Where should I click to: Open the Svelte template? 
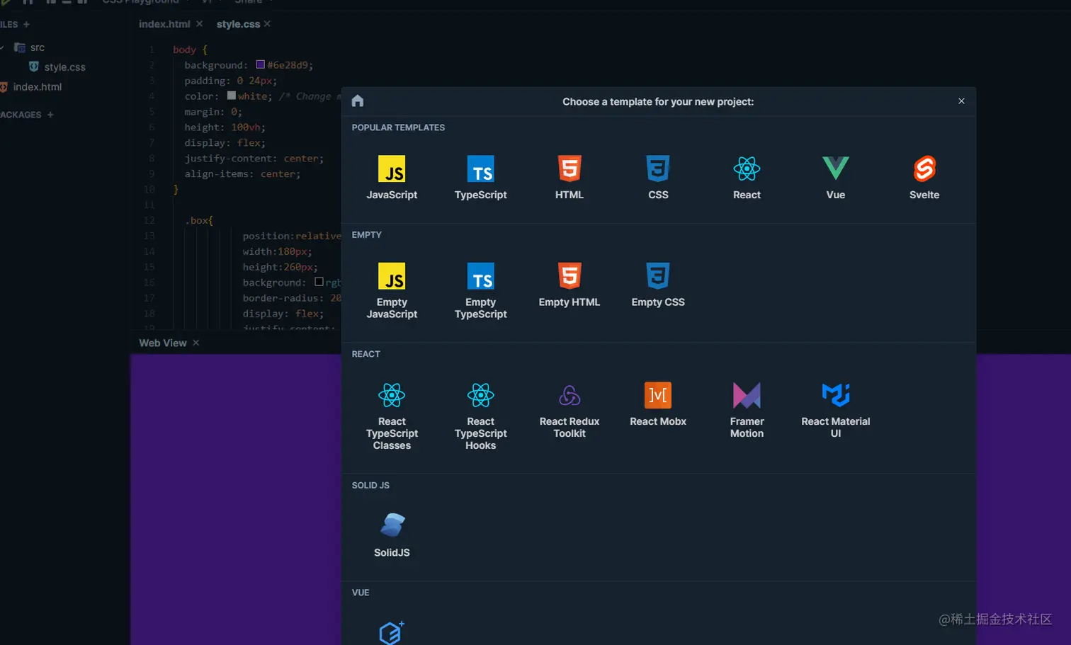[x=924, y=177]
